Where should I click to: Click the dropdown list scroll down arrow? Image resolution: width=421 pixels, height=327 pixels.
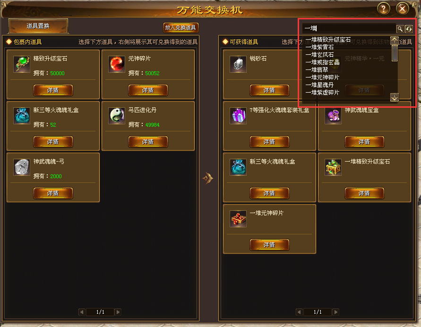coord(394,97)
